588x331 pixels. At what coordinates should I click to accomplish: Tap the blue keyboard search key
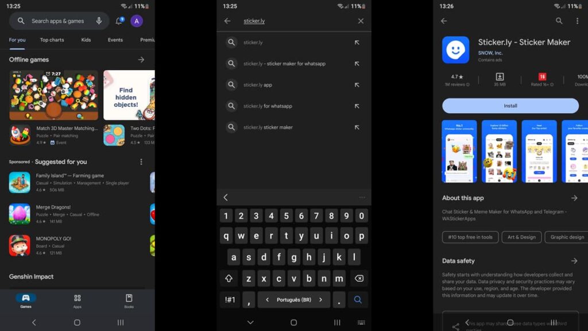(x=358, y=299)
